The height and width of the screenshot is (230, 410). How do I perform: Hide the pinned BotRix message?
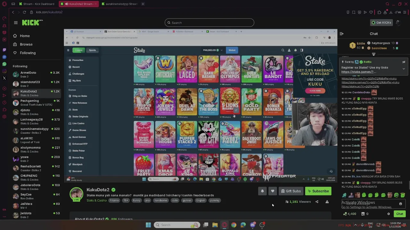point(404,62)
